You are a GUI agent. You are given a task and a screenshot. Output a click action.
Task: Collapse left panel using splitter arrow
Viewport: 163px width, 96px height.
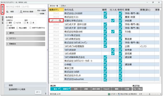point(48,50)
